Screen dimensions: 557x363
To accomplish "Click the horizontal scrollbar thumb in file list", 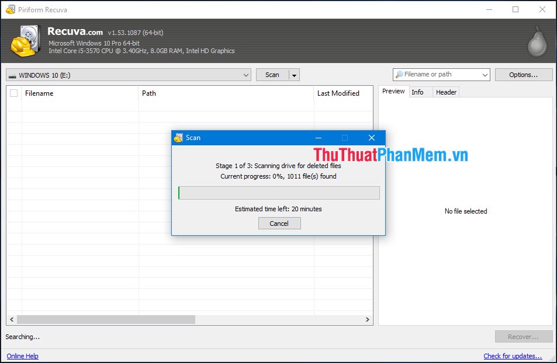I will (x=106, y=319).
